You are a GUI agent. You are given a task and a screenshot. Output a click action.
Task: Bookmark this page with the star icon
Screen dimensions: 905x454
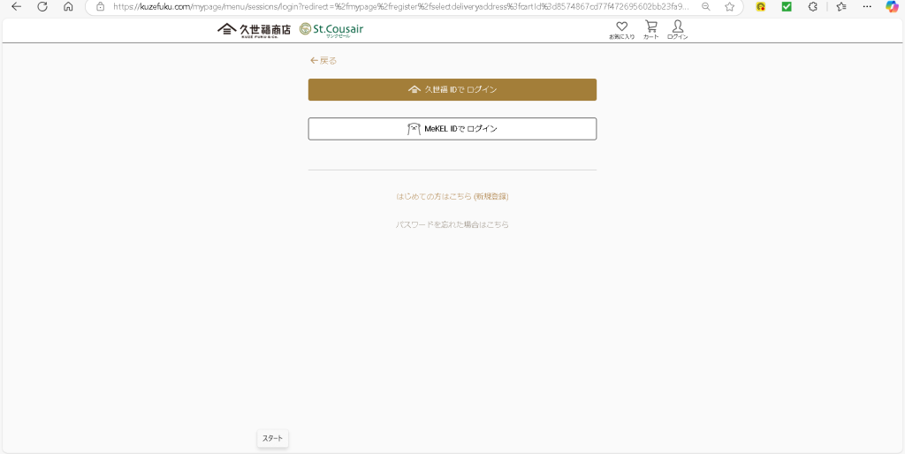[x=729, y=7]
